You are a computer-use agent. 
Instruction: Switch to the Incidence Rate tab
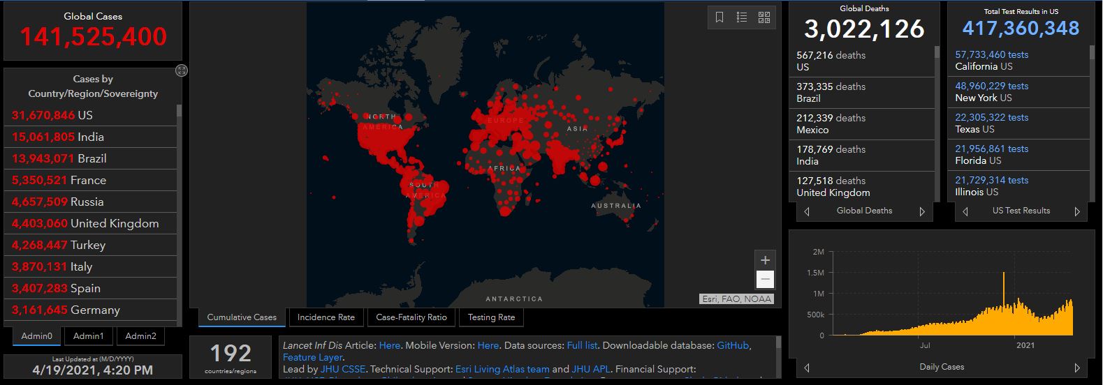tap(326, 317)
